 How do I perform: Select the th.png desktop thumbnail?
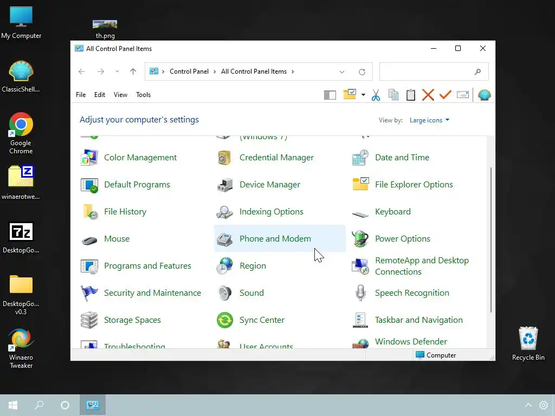click(105, 24)
